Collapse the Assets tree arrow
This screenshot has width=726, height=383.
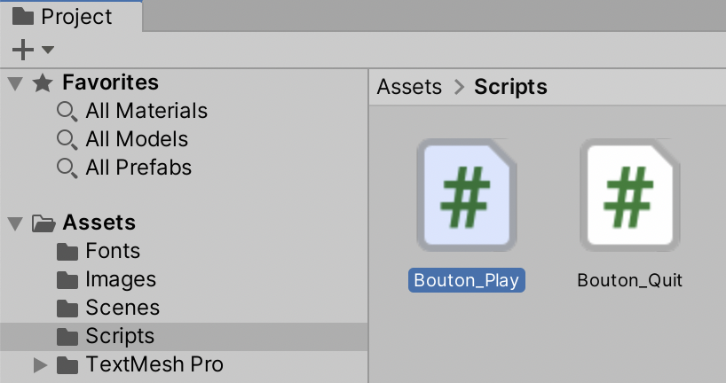14,223
